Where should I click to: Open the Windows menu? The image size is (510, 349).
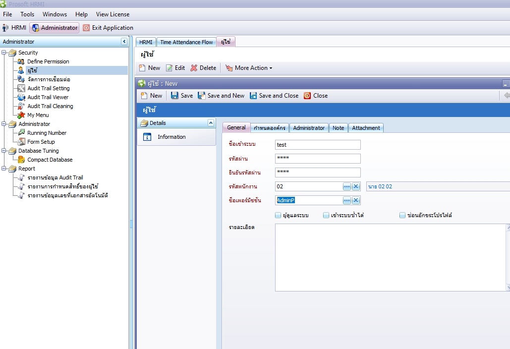coord(55,14)
